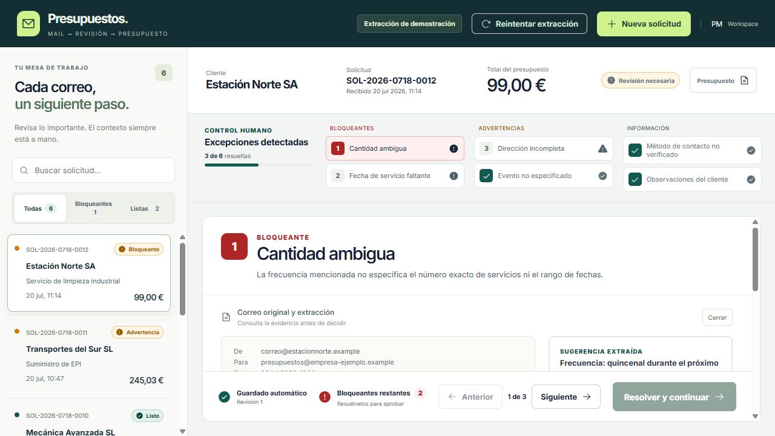Screen dimensions: 775x436
Task: Open the Presupuesto document button
Action: tap(723, 81)
